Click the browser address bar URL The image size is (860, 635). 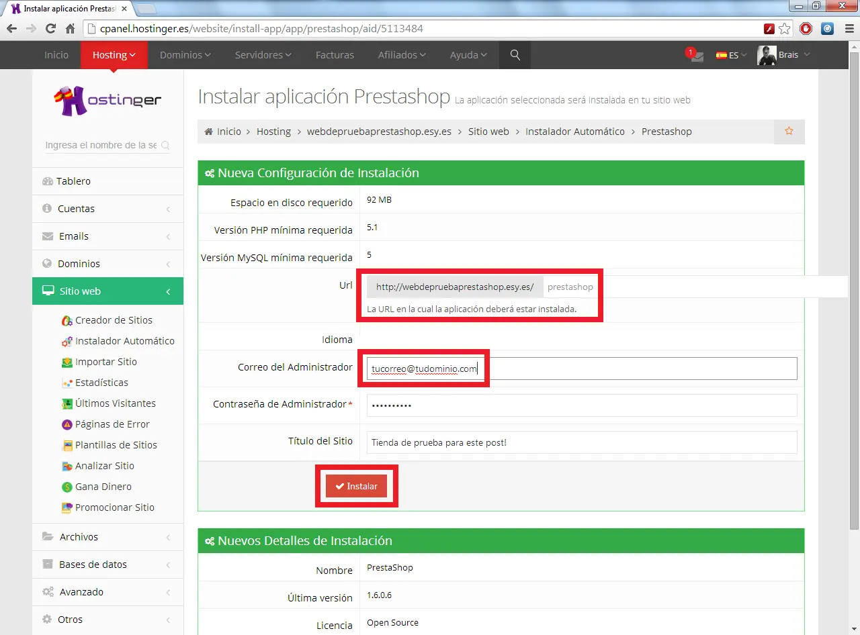[x=262, y=29]
